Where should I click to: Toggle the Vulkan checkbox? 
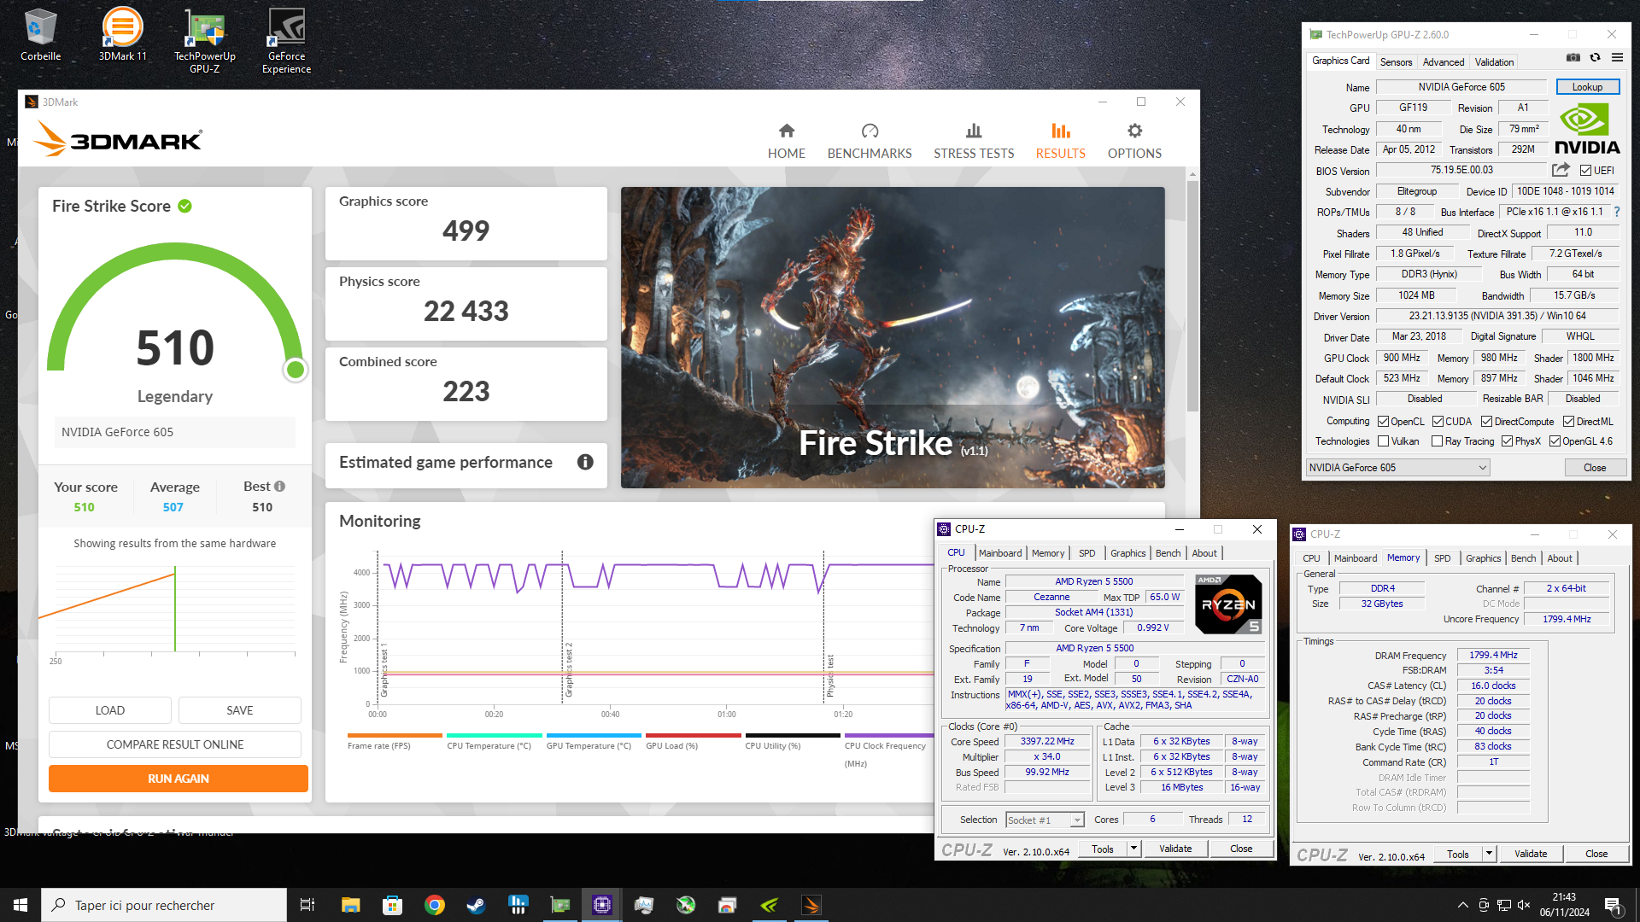point(1383,441)
